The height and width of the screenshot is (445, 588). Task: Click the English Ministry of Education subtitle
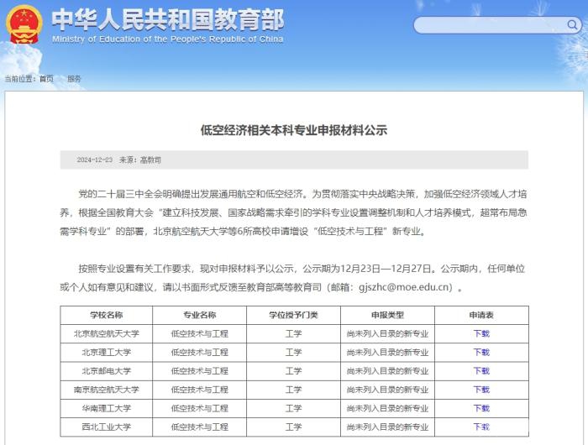[x=167, y=39]
